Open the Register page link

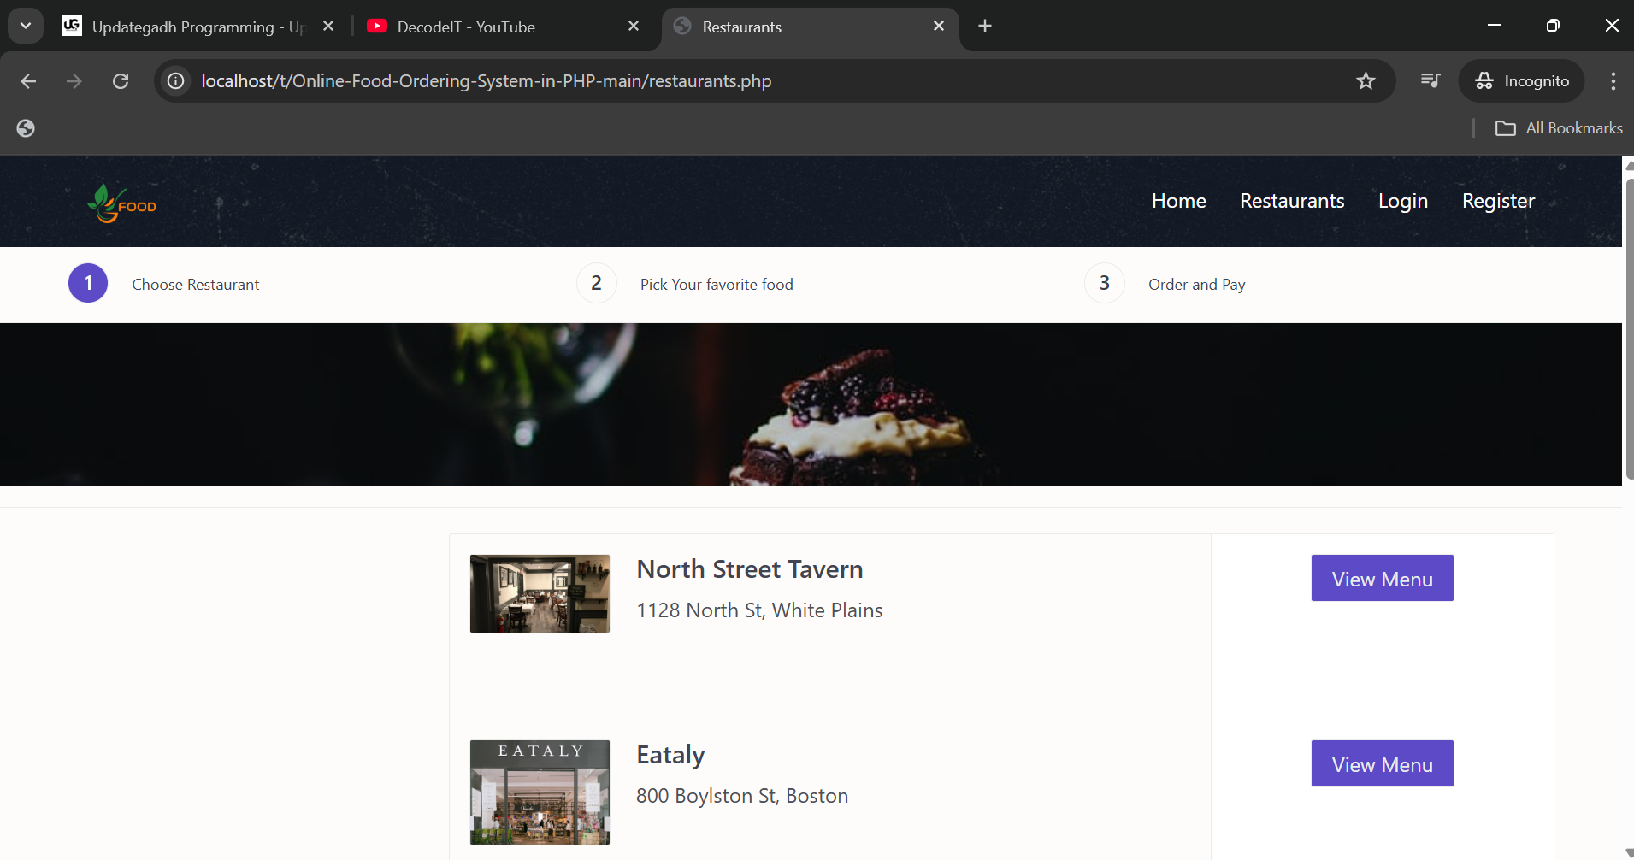[1498, 201]
